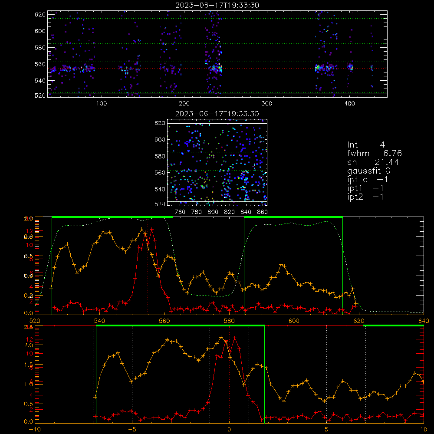Click the orange curve peak near 597 in upper plot

coord(282,265)
